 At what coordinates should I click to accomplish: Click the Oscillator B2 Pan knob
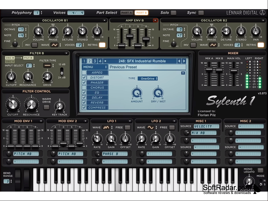click(256, 31)
